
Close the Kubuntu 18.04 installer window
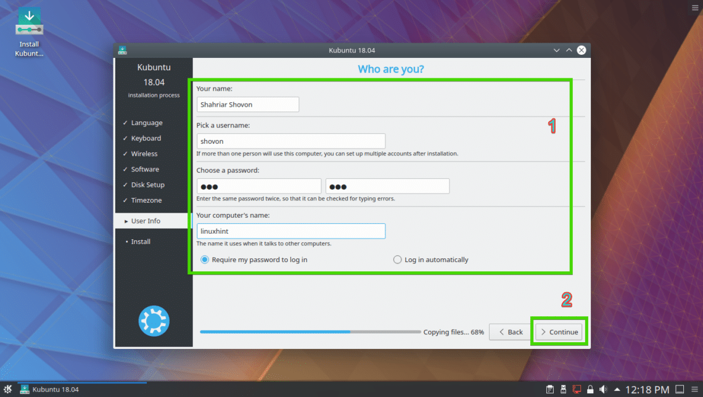(582, 50)
